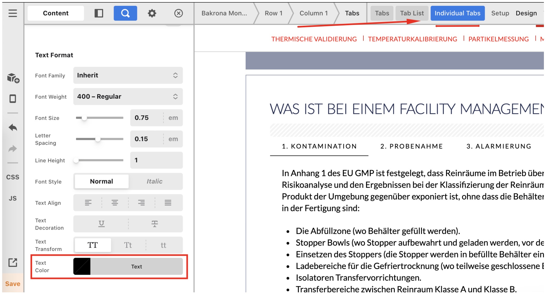546x296 pixels.
Task: Click the Letter Spacing value field
Action: click(147, 139)
